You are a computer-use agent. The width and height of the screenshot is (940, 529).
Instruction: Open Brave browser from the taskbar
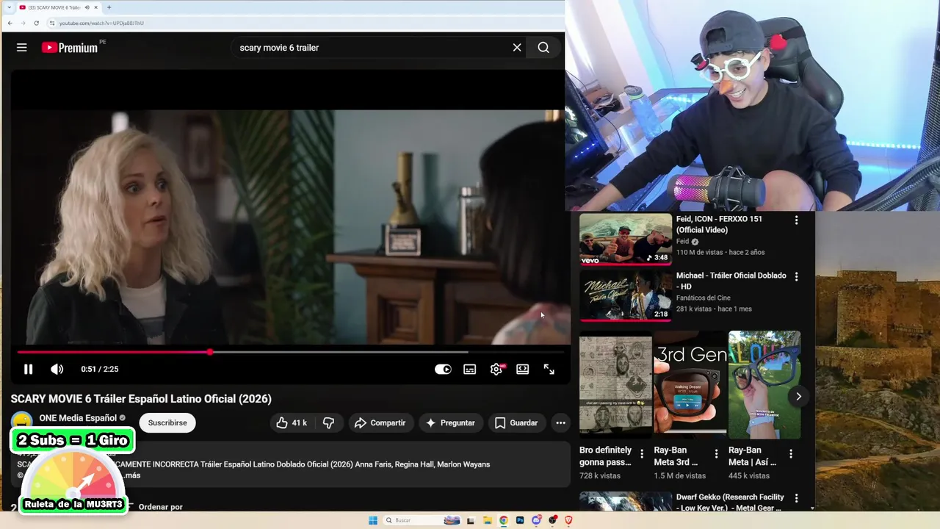[568, 520]
